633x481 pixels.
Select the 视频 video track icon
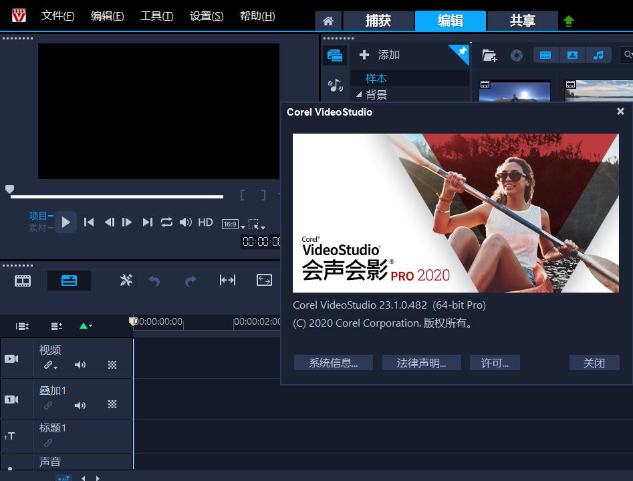click(11, 359)
